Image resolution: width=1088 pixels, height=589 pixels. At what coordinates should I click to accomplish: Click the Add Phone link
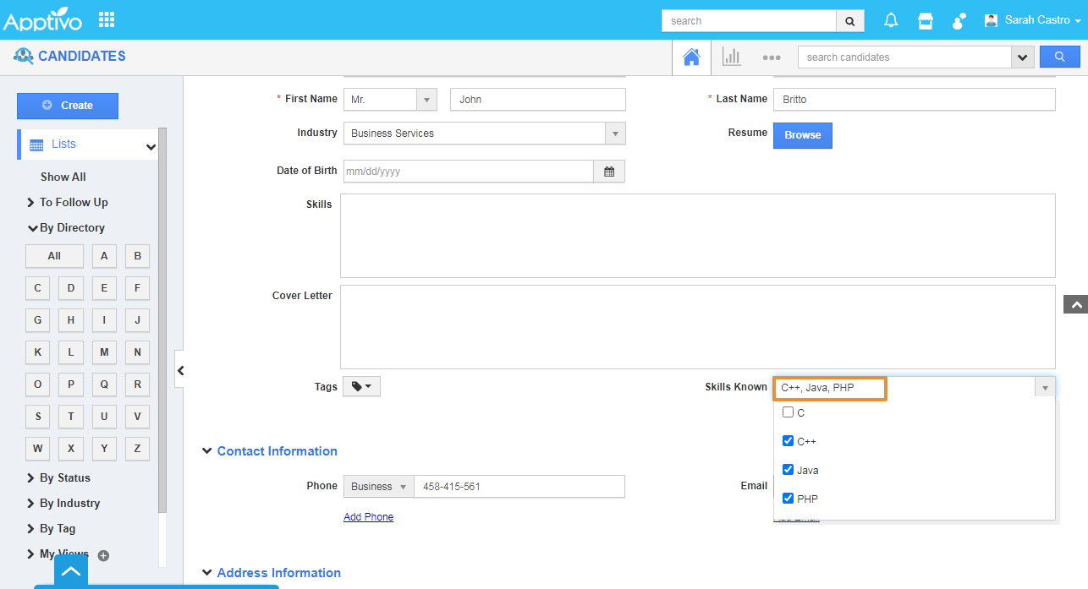(x=368, y=516)
